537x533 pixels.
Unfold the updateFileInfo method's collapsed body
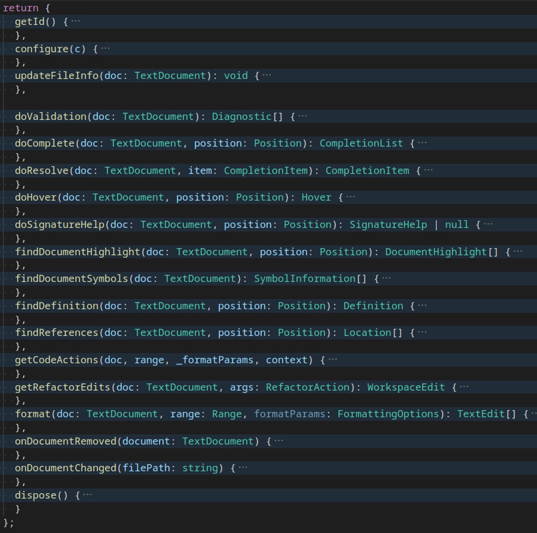(267, 76)
